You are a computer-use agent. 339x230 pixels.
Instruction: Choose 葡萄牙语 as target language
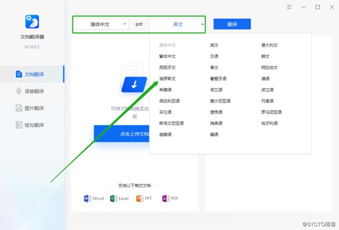click(x=218, y=79)
